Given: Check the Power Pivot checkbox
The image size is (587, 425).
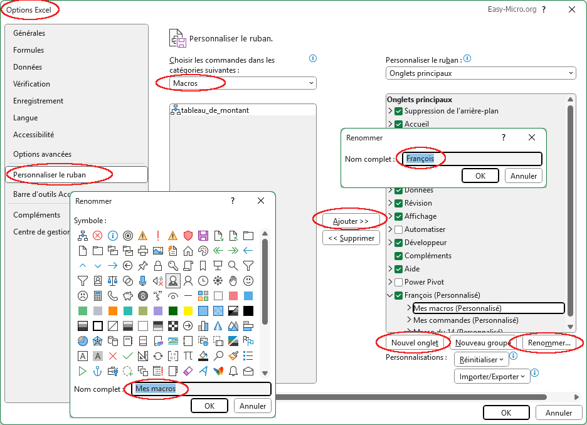Looking at the screenshot, I should click(398, 282).
